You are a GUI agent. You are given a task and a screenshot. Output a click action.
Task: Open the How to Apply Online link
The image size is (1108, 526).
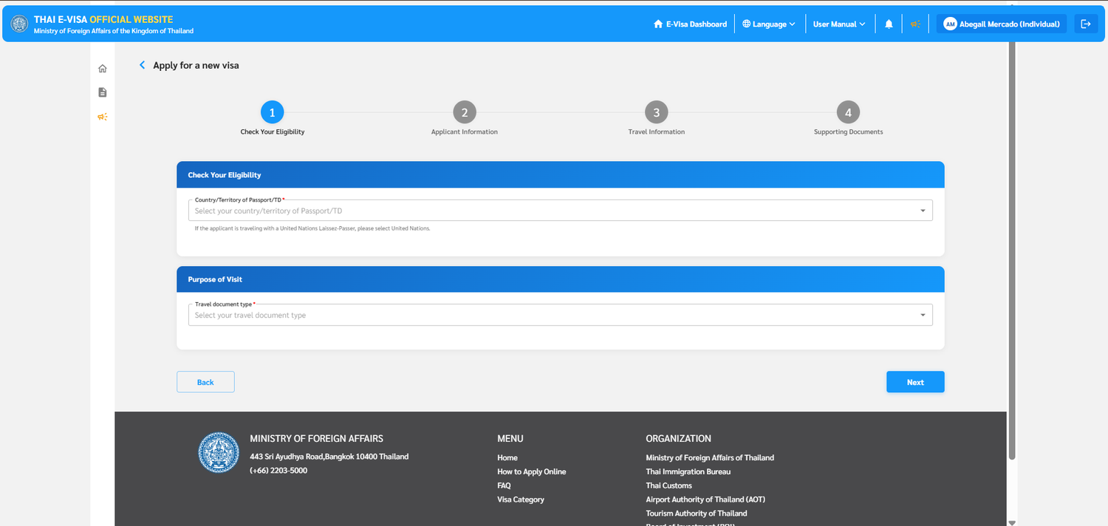click(x=532, y=471)
